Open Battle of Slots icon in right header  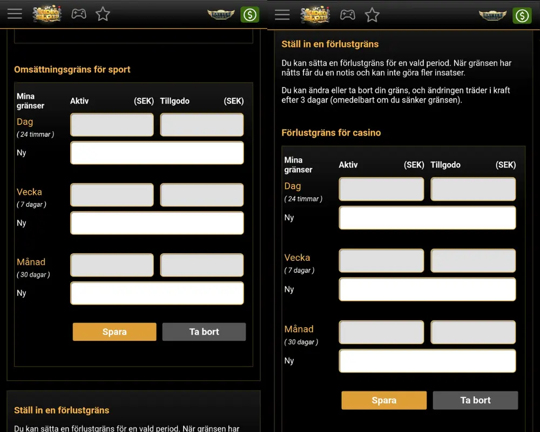pos(492,15)
